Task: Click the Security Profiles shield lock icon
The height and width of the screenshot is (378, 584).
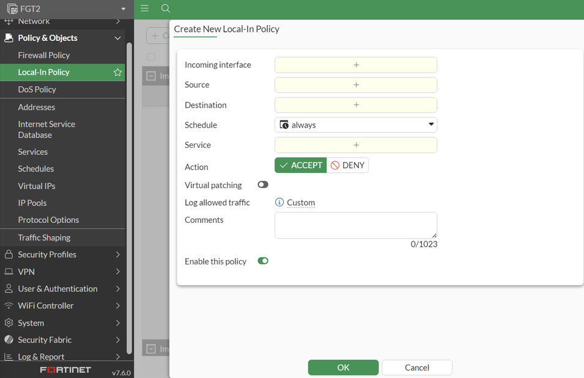Action: coord(9,255)
